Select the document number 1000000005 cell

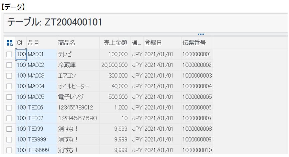[x=197, y=97]
